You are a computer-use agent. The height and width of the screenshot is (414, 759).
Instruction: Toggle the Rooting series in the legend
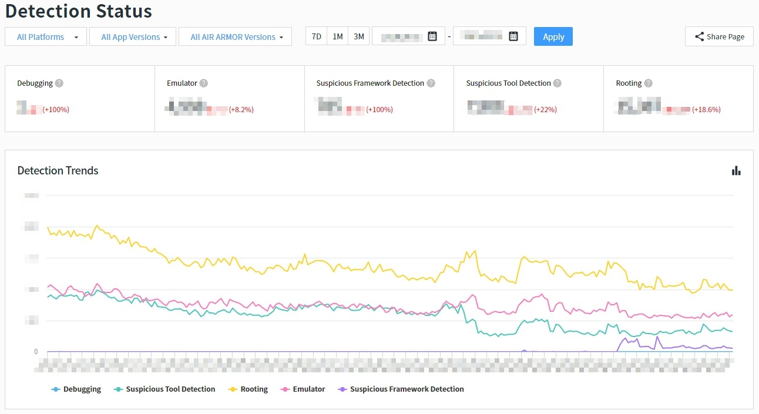pyautogui.click(x=254, y=389)
